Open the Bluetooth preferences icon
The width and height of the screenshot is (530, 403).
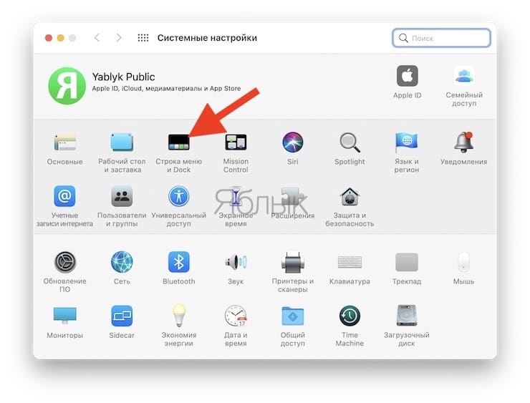(x=179, y=262)
